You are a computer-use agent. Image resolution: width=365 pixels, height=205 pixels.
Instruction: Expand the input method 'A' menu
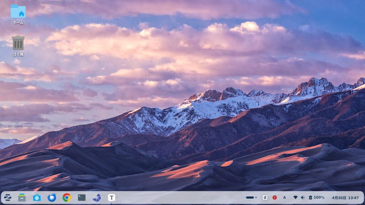pos(284,198)
